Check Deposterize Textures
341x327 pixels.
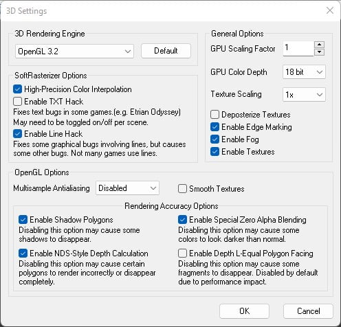pyautogui.click(x=214, y=114)
